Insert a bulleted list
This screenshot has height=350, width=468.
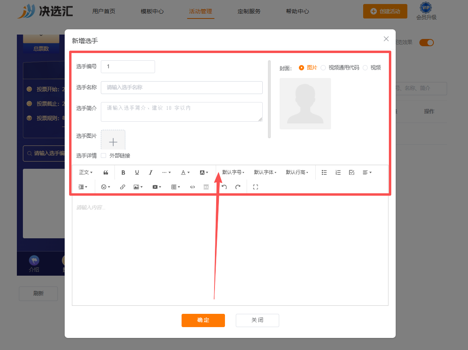coord(324,172)
